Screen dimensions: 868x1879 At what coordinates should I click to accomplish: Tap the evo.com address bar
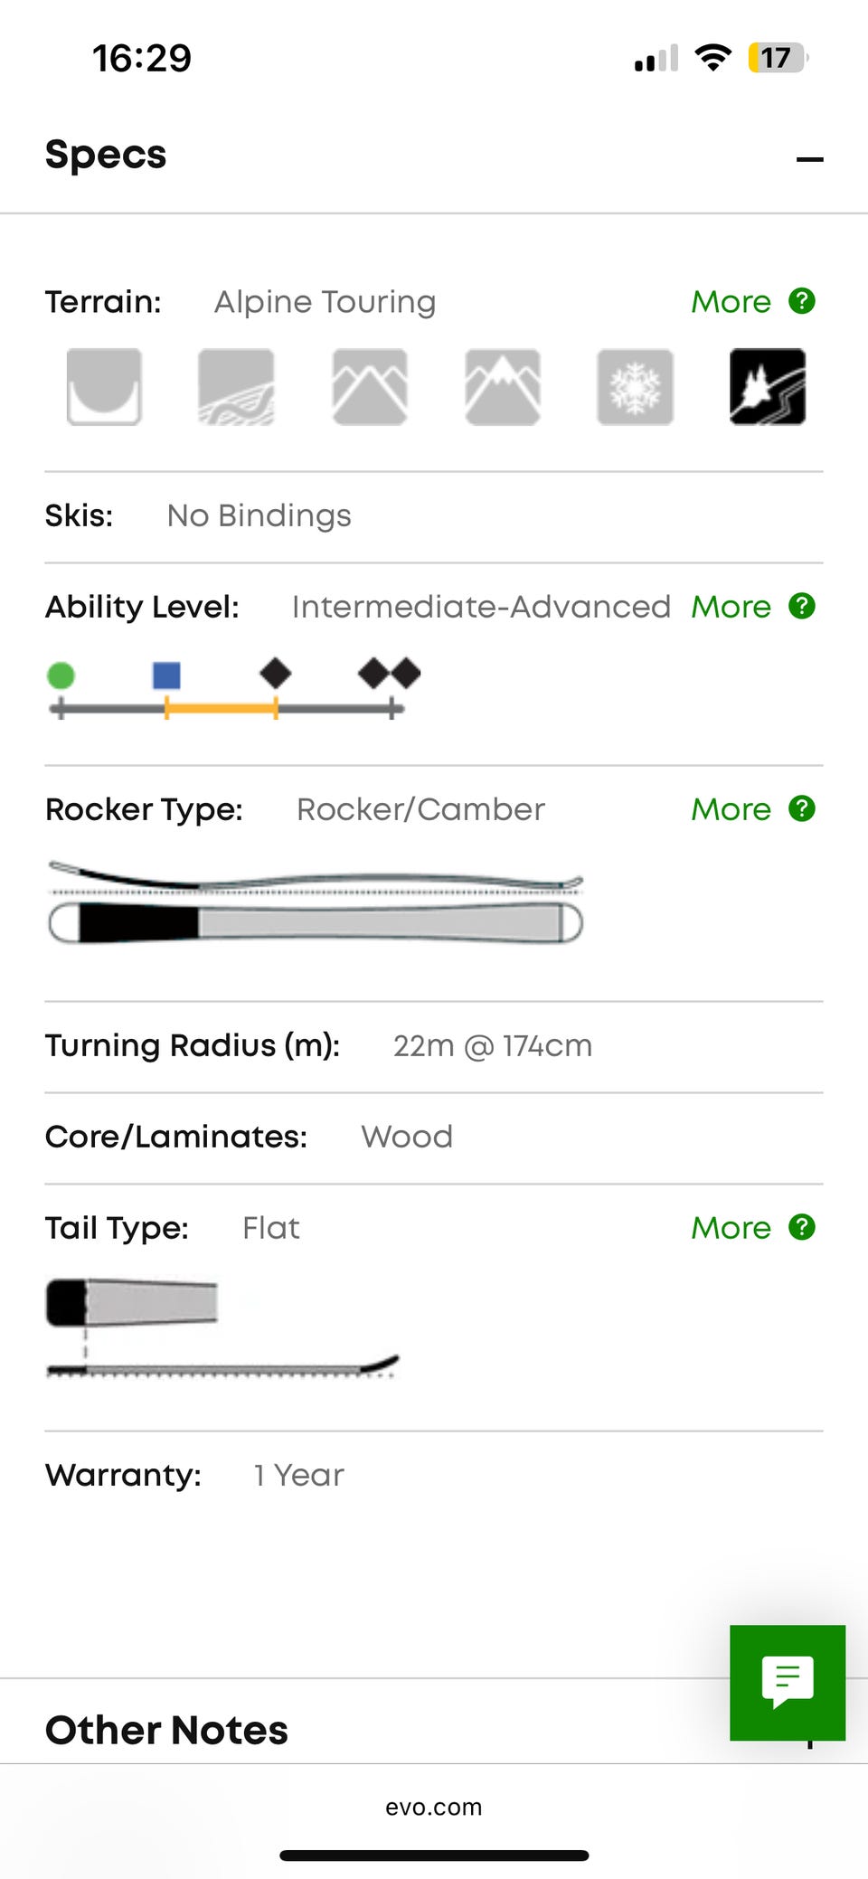click(x=434, y=1807)
